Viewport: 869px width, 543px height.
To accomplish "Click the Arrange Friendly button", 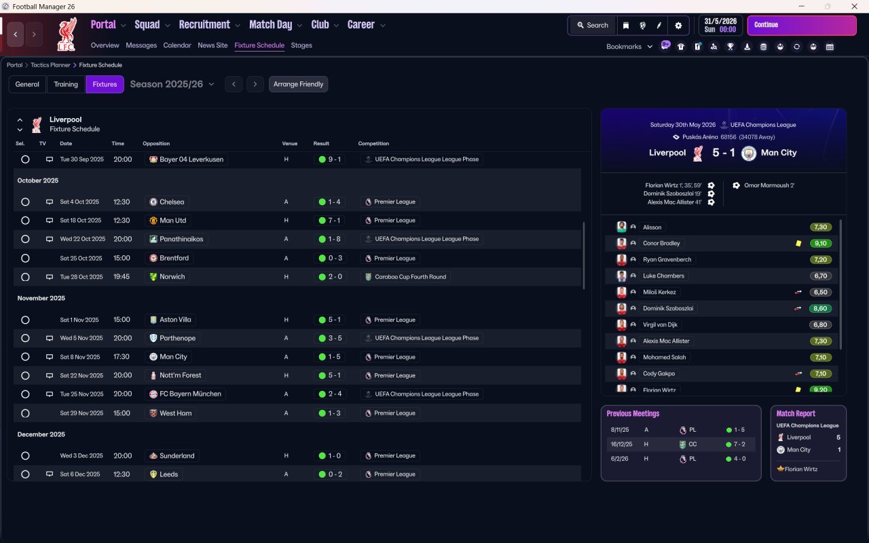I will 298,85.
